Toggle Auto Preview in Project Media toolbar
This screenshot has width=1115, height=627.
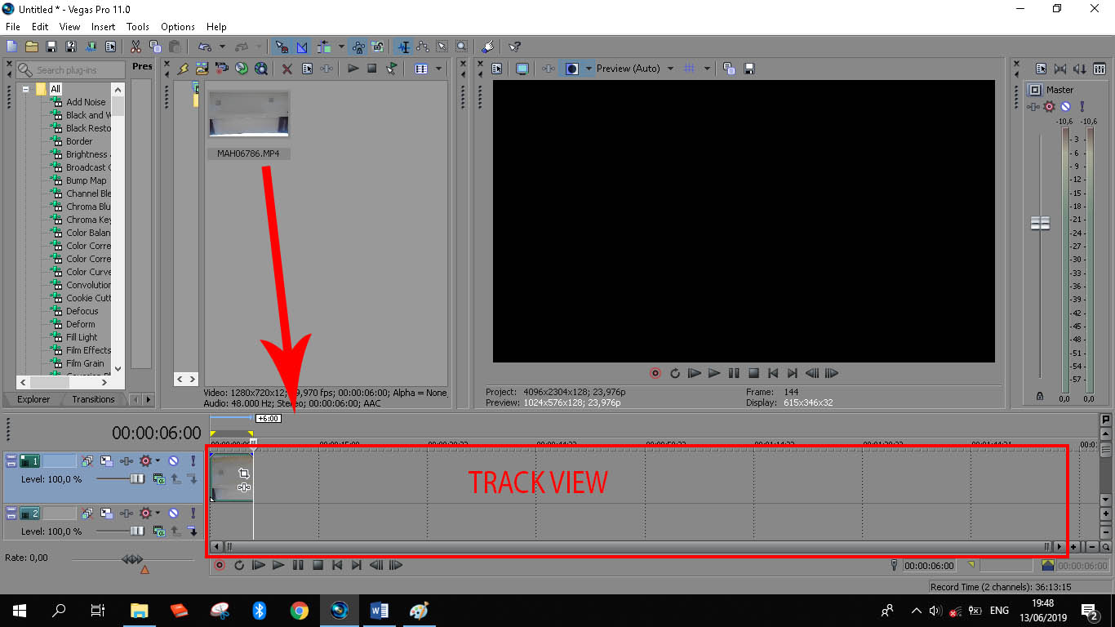pyautogui.click(x=393, y=69)
